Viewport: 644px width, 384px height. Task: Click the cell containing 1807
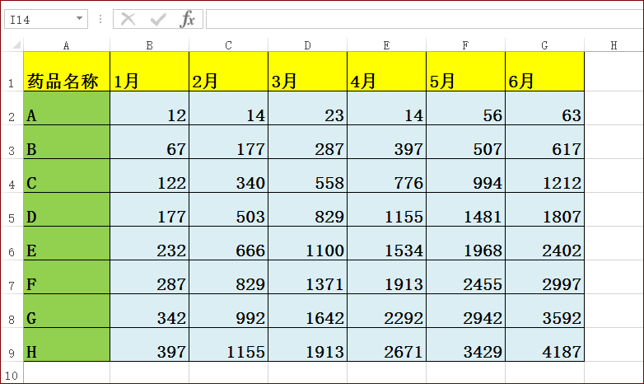coord(544,209)
